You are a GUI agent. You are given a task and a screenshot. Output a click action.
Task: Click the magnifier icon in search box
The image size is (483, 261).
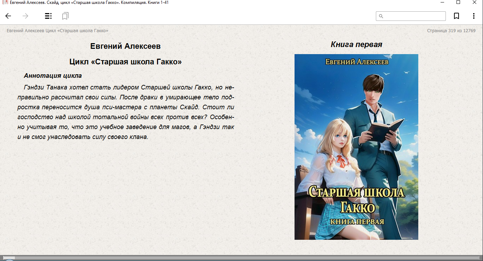pyautogui.click(x=381, y=16)
